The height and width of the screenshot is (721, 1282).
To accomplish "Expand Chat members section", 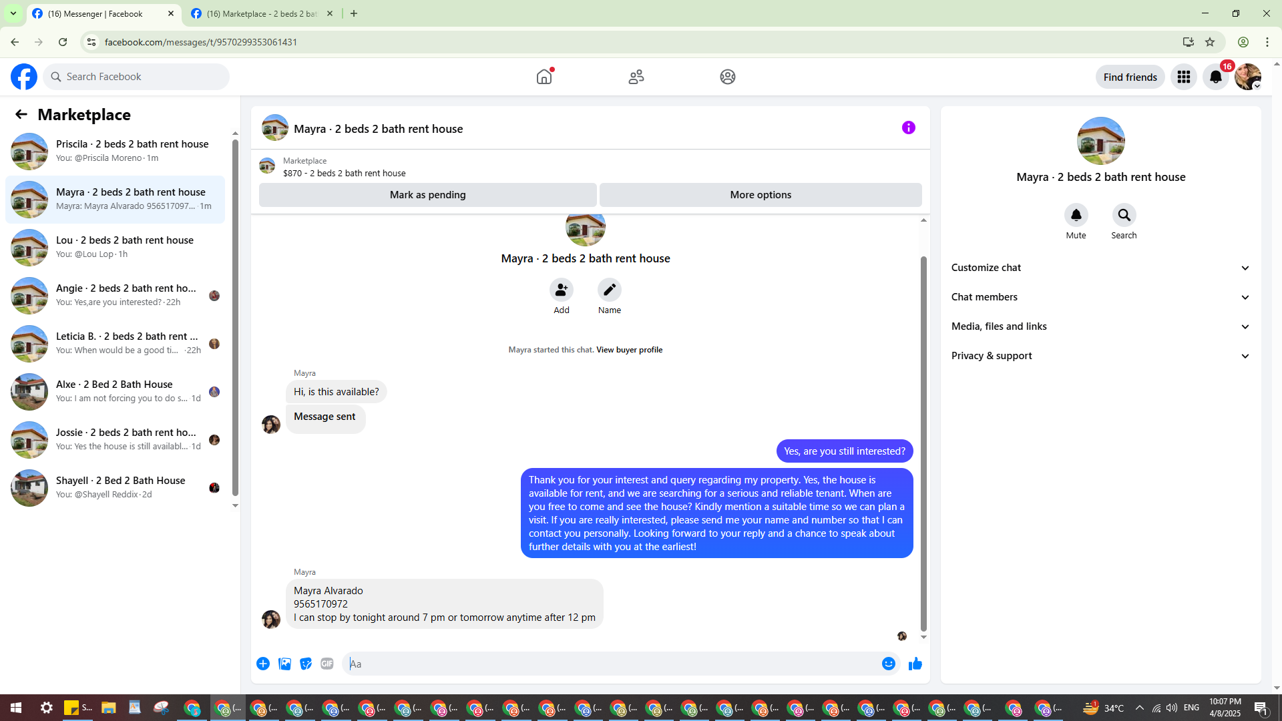I will (x=1100, y=297).
